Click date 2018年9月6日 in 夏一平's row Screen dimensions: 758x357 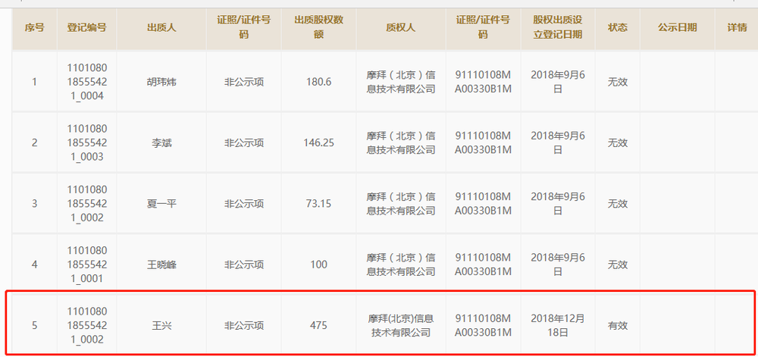[557, 204]
